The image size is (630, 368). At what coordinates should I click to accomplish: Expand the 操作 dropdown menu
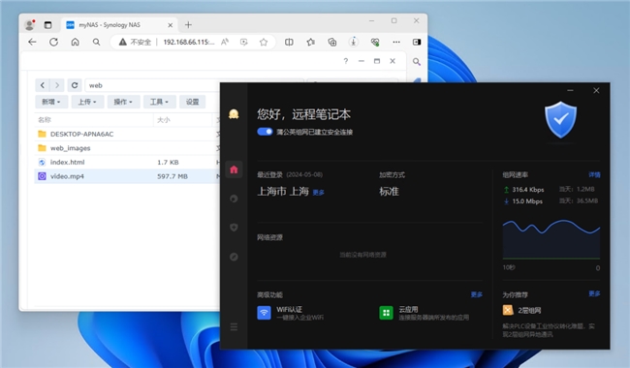[123, 102]
